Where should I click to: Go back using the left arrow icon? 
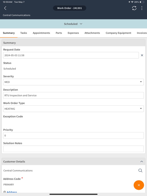coord(5,8)
